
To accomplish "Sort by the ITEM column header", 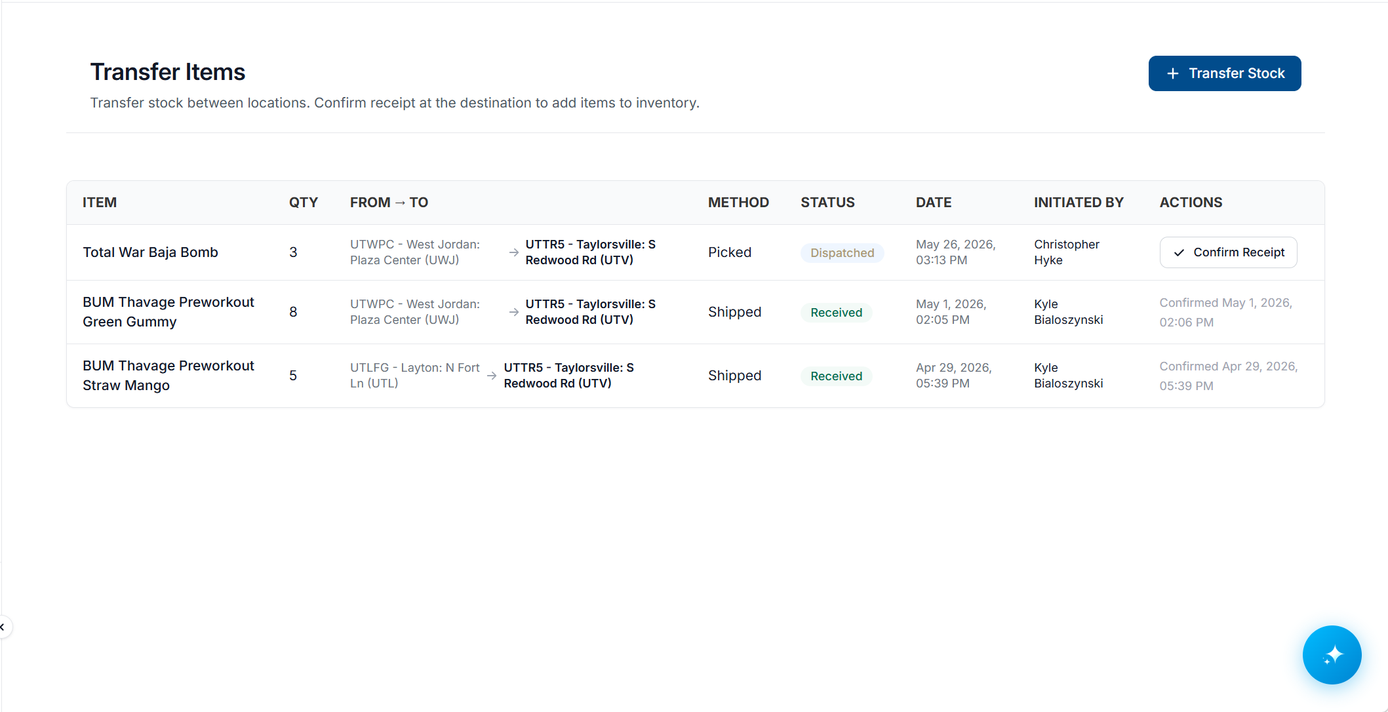I will point(100,203).
